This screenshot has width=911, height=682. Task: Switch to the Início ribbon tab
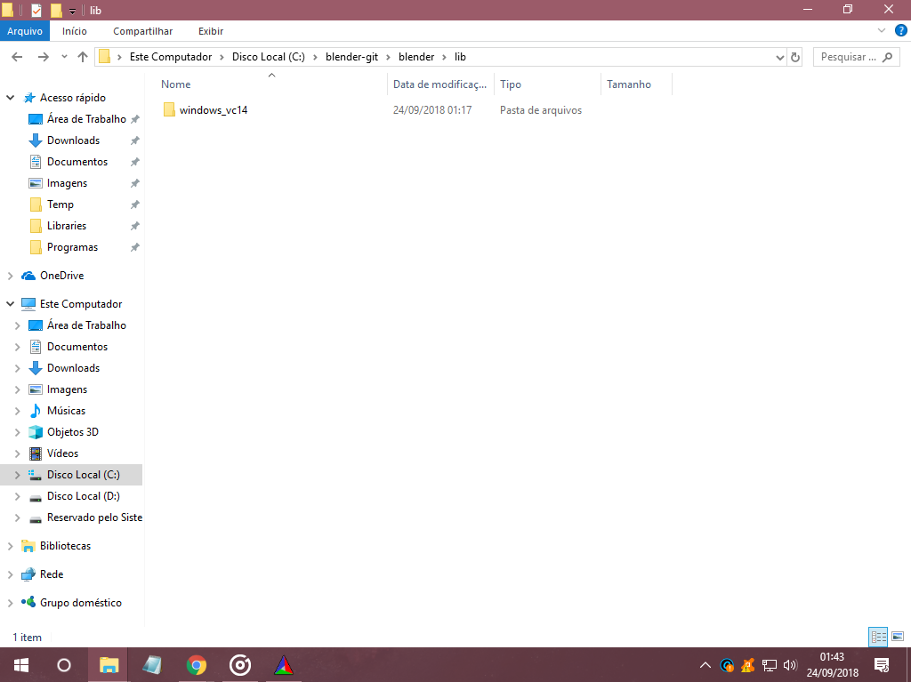click(75, 31)
